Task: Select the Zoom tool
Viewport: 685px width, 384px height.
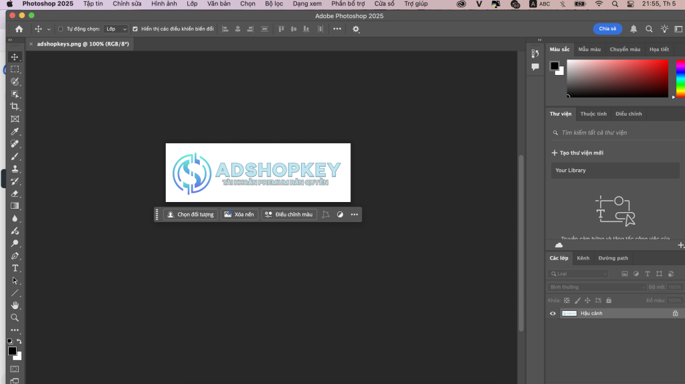Action: pos(15,318)
